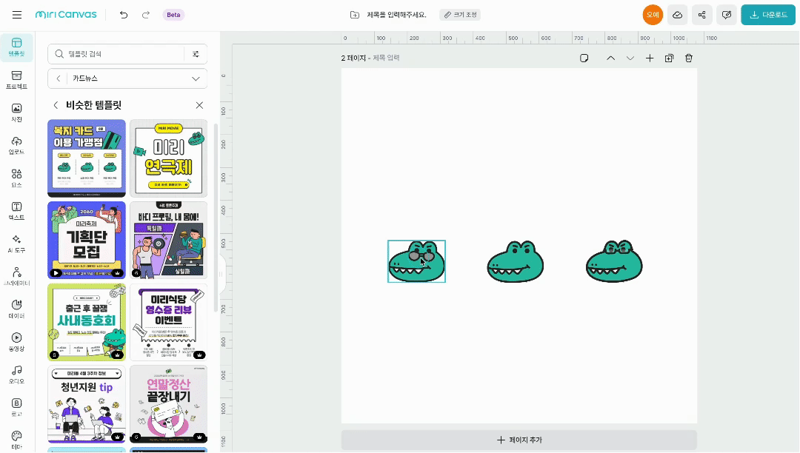Open the 크리에이터 creator icon
The width and height of the screenshot is (800, 453).
pos(17,276)
